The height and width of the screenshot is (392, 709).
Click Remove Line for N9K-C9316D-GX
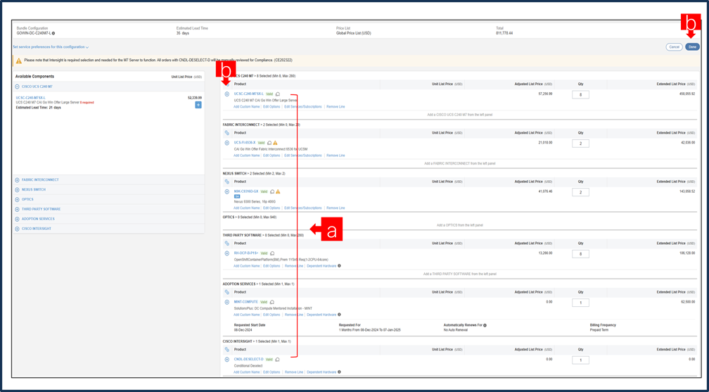(x=336, y=208)
